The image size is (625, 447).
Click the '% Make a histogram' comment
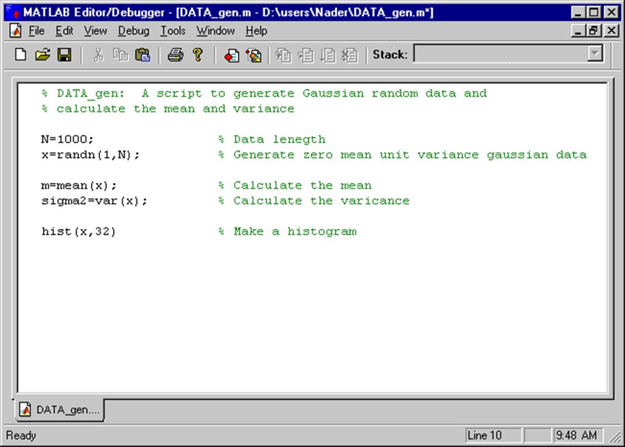coord(288,231)
